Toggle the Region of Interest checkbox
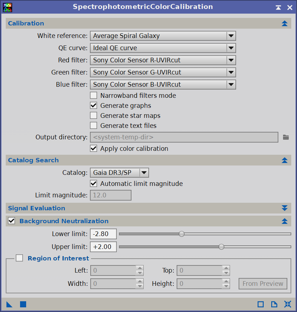The width and height of the screenshot is (297, 312). coord(19,258)
